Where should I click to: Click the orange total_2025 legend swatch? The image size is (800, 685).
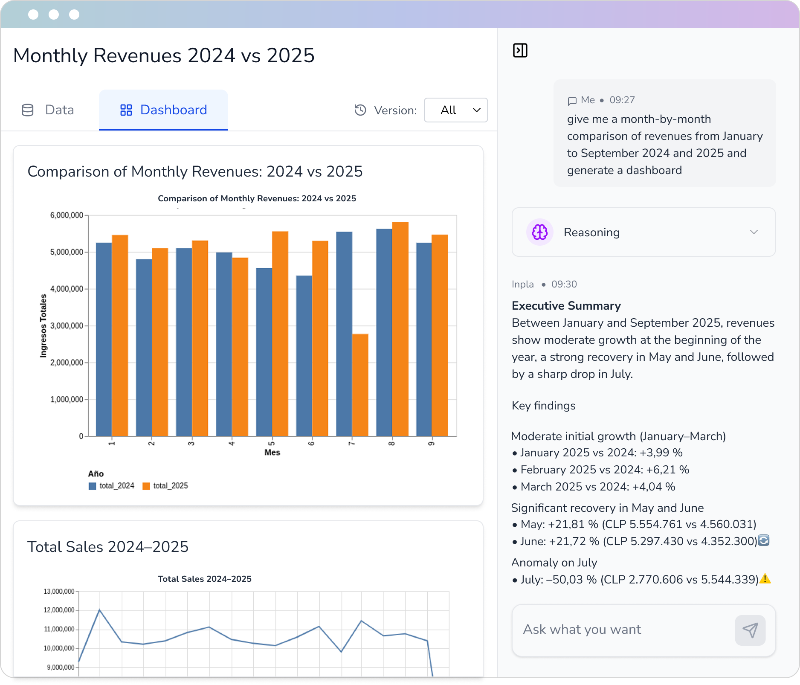click(x=146, y=486)
